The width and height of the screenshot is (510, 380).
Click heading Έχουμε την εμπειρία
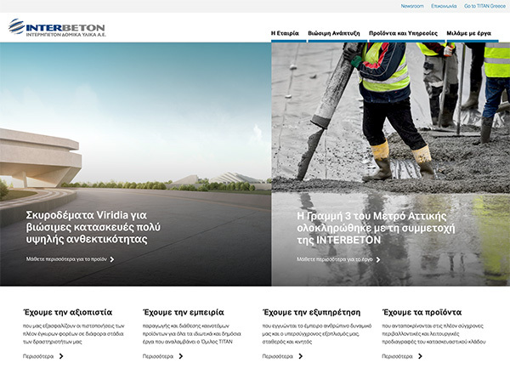184,312
